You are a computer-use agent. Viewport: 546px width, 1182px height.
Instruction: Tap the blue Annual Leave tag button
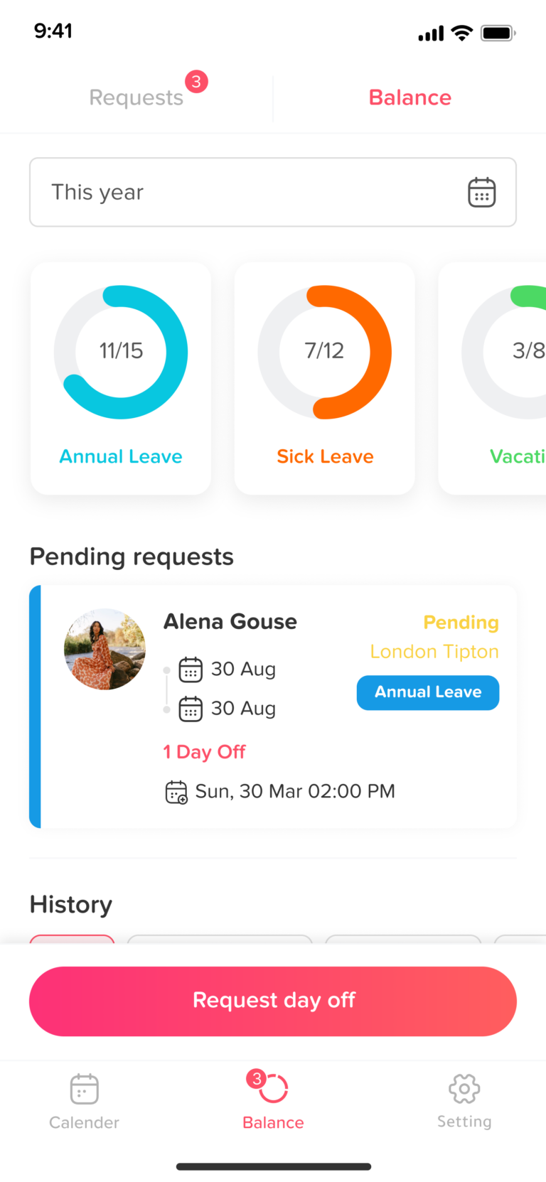pyautogui.click(x=428, y=692)
